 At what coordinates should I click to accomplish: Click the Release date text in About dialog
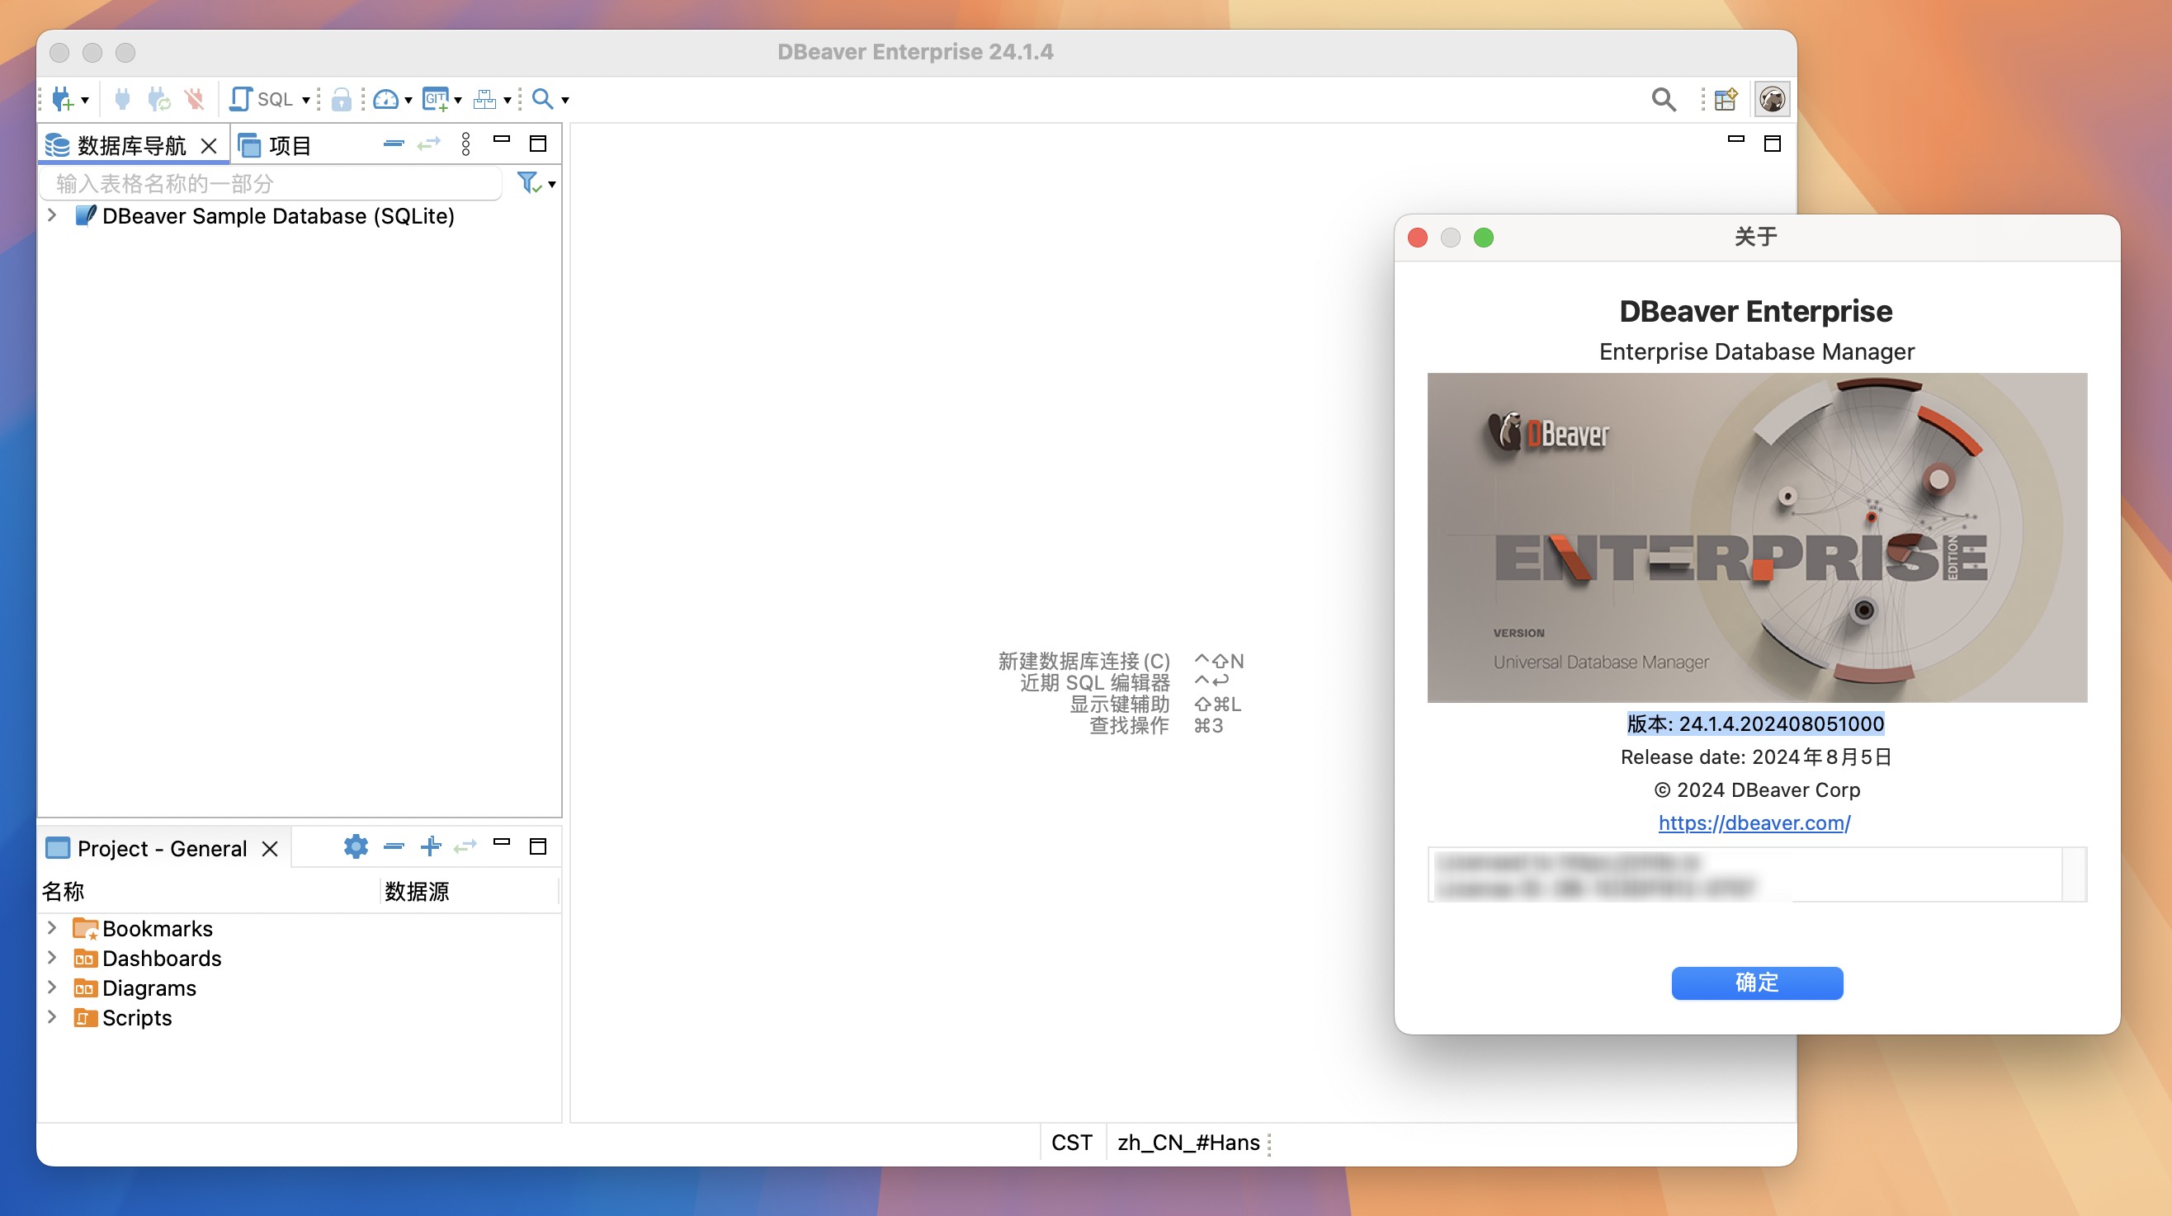click(1756, 756)
